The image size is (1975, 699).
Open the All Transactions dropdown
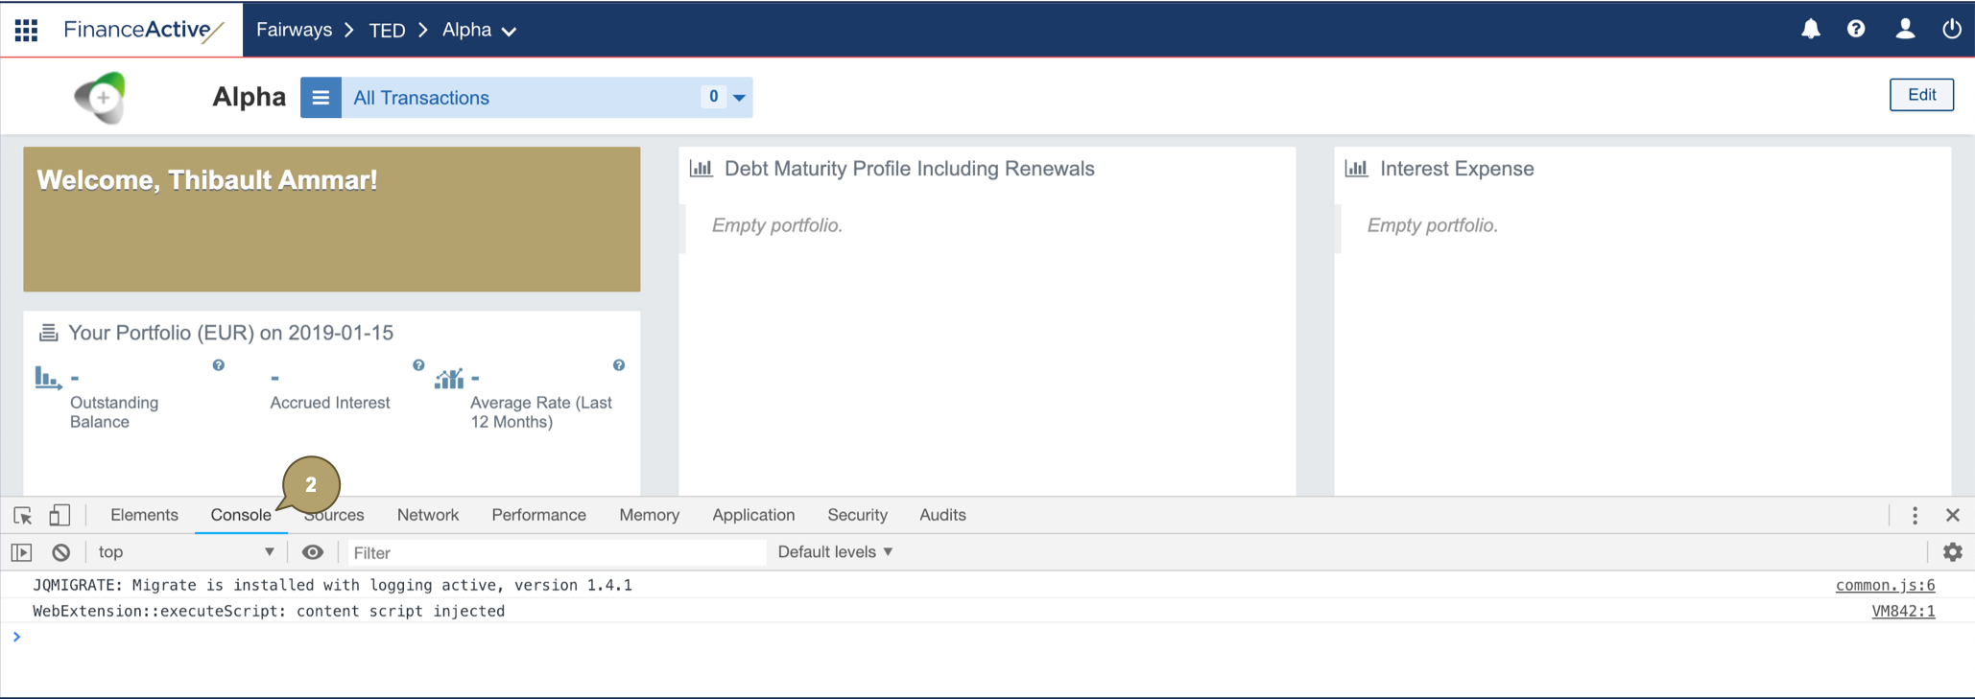tap(738, 98)
